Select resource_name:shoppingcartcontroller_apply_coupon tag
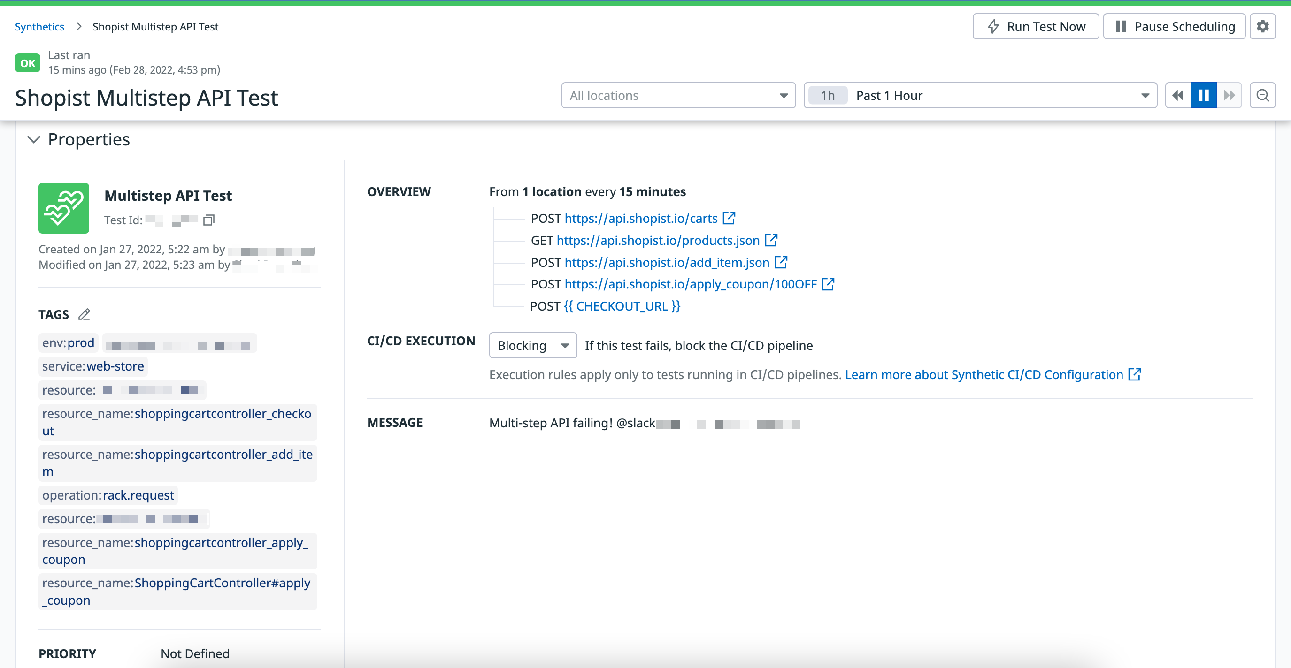The image size is (1291, 668). point(177,551)
